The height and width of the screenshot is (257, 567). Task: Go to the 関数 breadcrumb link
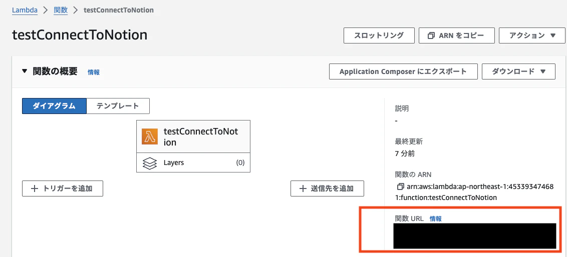tap(61, 10)
